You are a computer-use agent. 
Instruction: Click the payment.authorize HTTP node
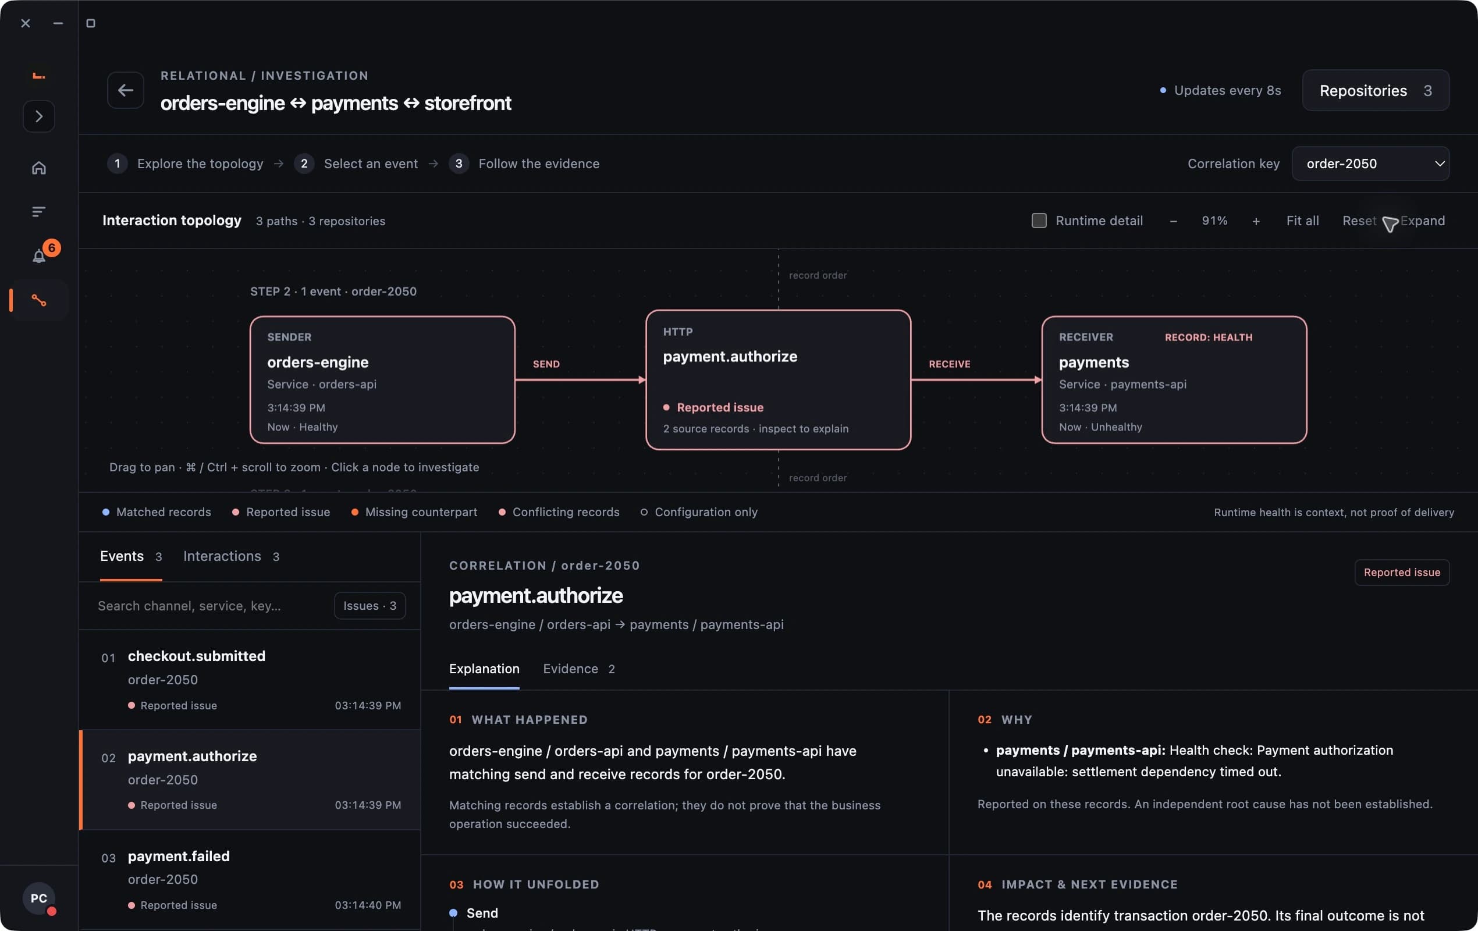[x=779, y=380]
